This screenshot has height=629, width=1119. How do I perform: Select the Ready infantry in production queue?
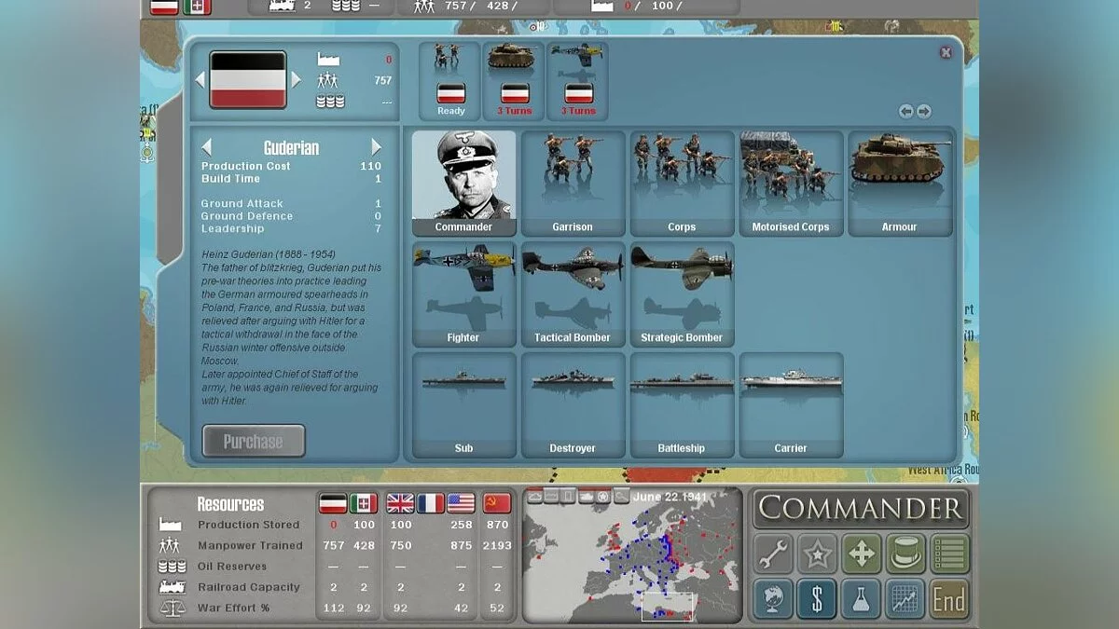[451, 80]
